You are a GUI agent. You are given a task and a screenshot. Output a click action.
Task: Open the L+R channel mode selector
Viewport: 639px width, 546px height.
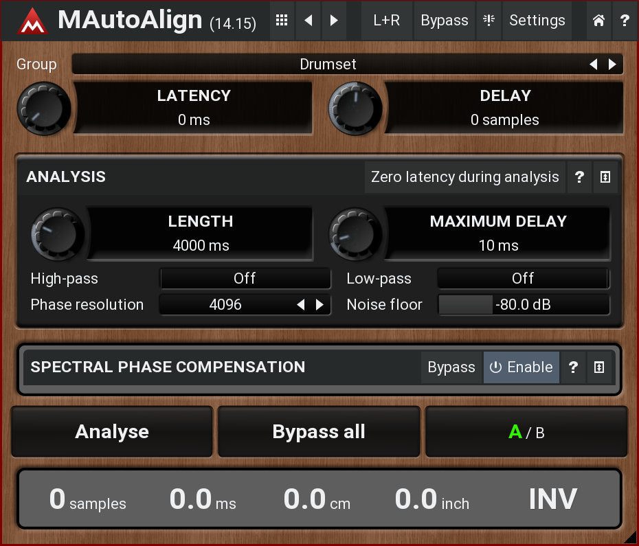click(387, 21)
